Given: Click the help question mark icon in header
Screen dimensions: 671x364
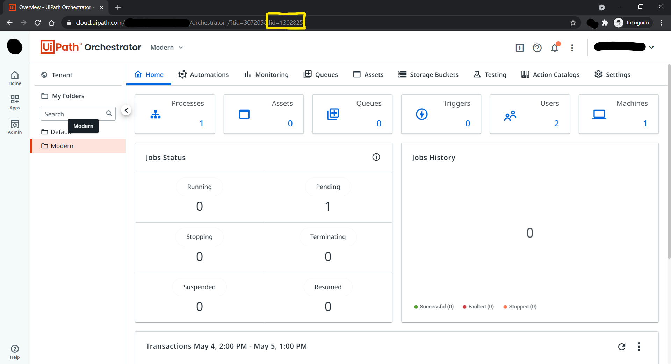Looking at the screenshot, I should (x=537, y=48).
